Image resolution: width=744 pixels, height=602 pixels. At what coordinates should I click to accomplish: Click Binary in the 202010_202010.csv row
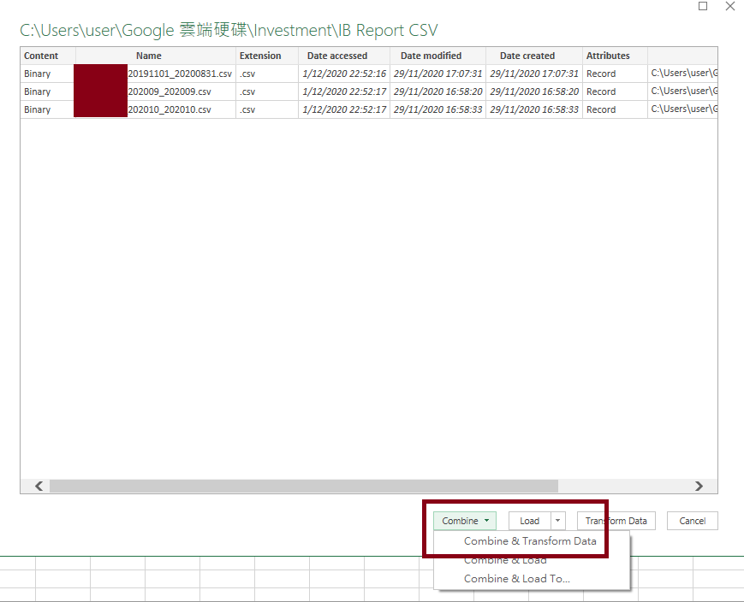click(x=37, y=109)
